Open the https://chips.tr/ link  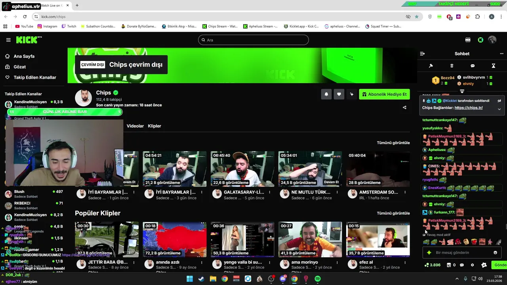[469, 108]
